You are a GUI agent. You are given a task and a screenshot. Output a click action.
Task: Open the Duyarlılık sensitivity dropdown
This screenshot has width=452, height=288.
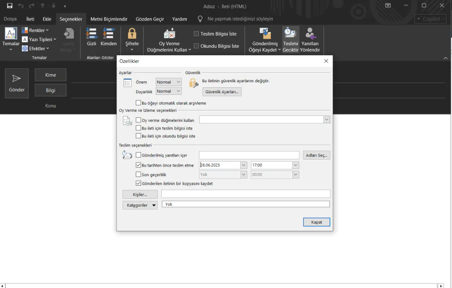click(x=169, y=91)
